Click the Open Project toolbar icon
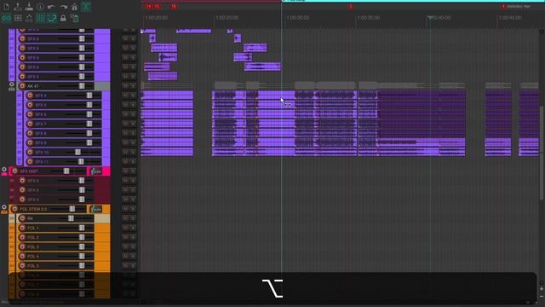 click(x=18, y=7)
